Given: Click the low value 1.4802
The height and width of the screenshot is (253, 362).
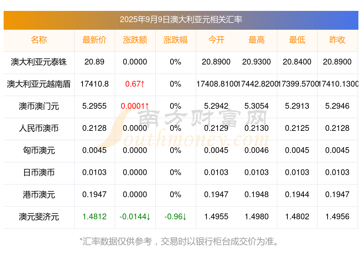Looking at the screenshot, I should coord(297,216).
